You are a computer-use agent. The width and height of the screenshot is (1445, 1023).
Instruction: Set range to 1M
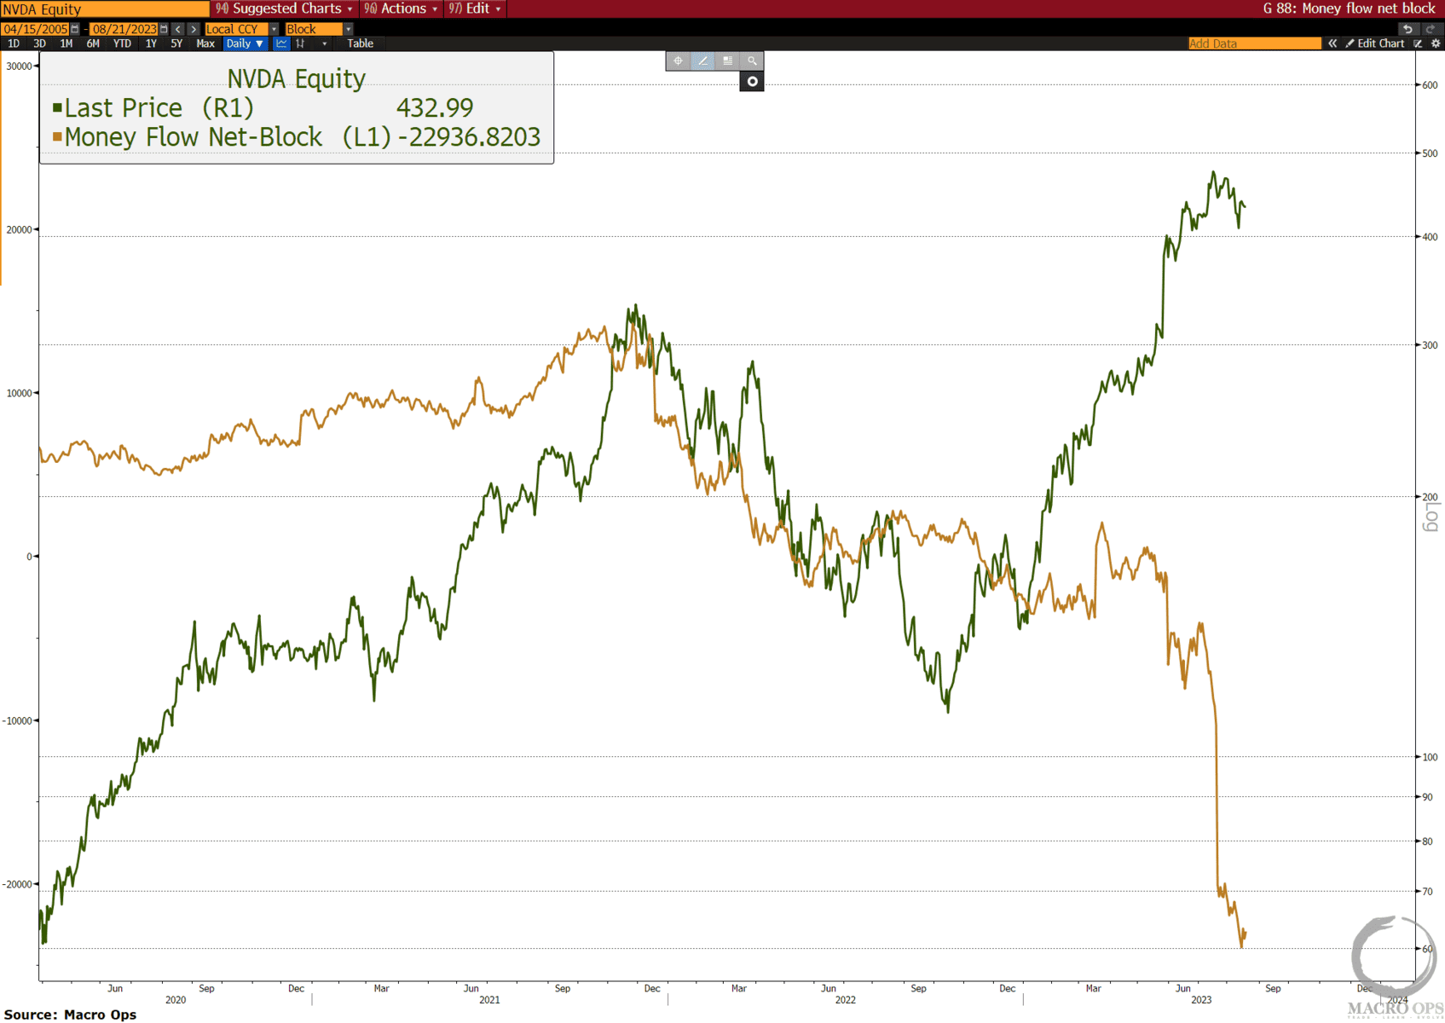pyautogui.click(x=66, y=43)
